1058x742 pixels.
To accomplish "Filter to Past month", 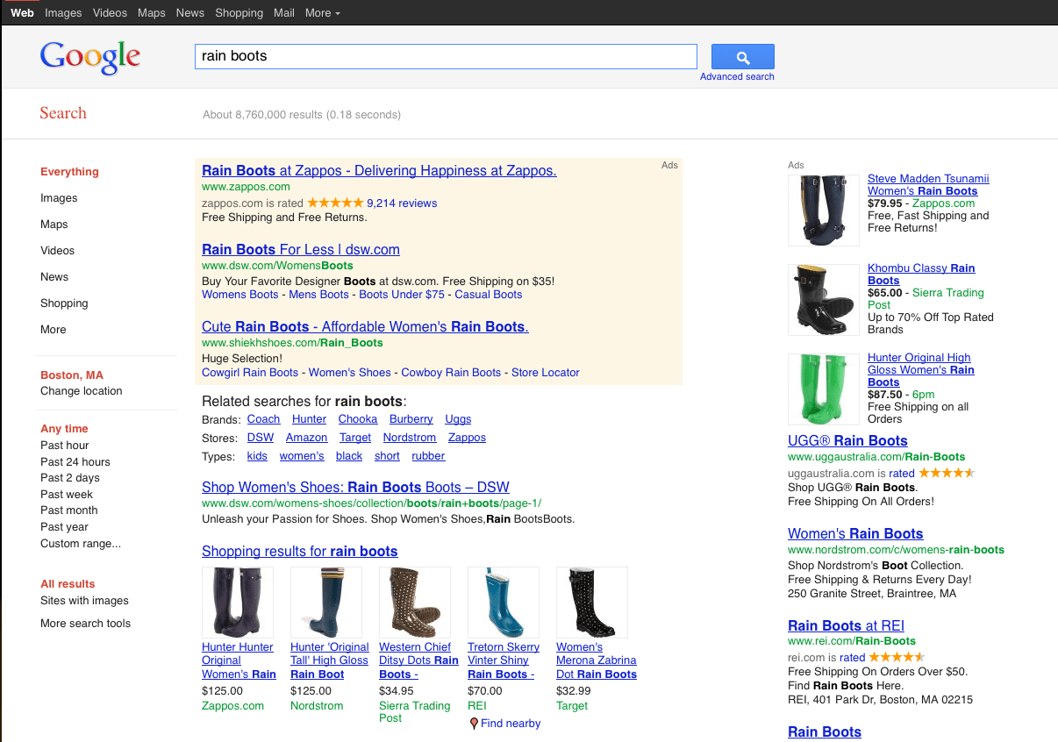I will [x=69, y=510].
